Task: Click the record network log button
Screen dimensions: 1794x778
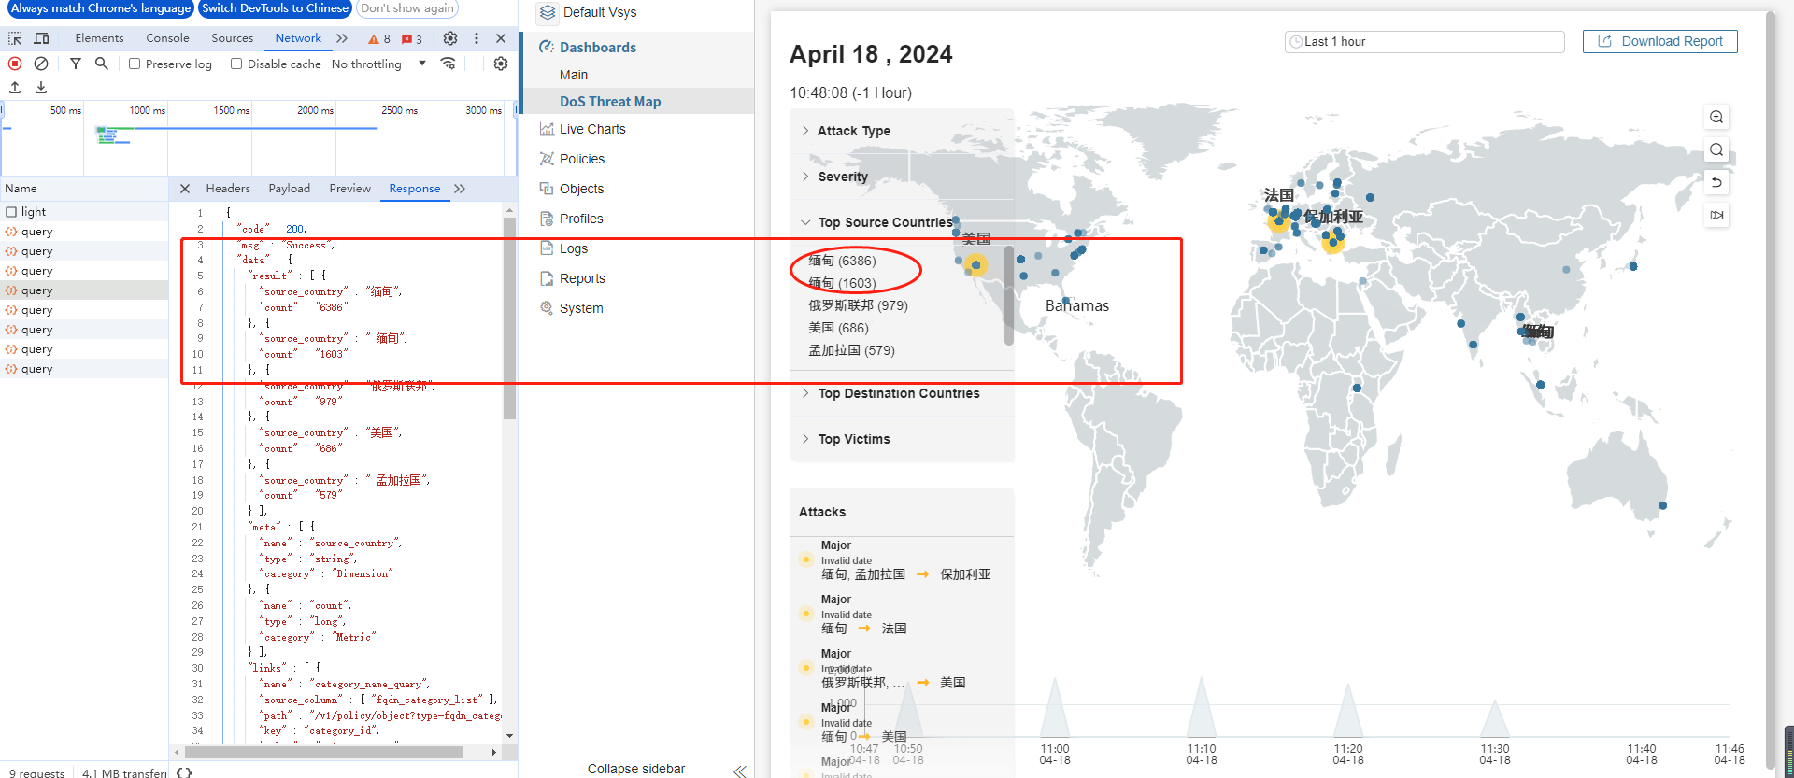Action: point(15,64)
